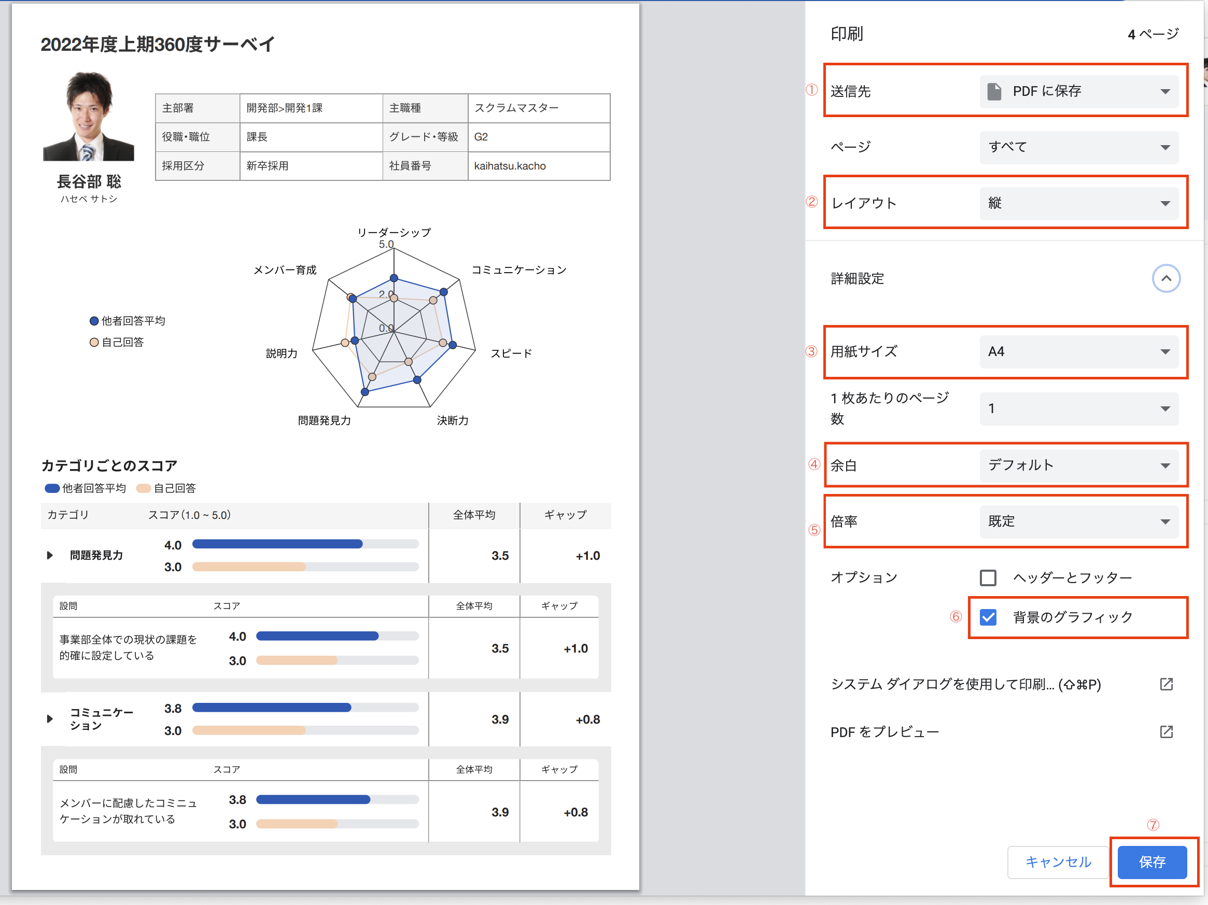The image size is (1208, 905).
Task: Click the external-link icon beside system dialog print
Action: coord(1165,684)
